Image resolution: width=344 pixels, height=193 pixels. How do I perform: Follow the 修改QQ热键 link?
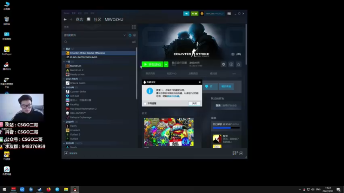point(173,96)
